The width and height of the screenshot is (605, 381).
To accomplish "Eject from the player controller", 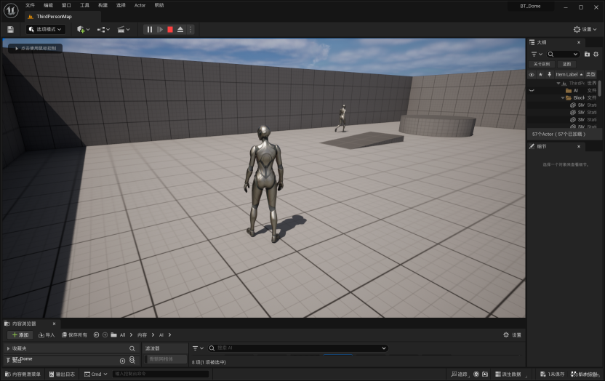I will point(180,29).
